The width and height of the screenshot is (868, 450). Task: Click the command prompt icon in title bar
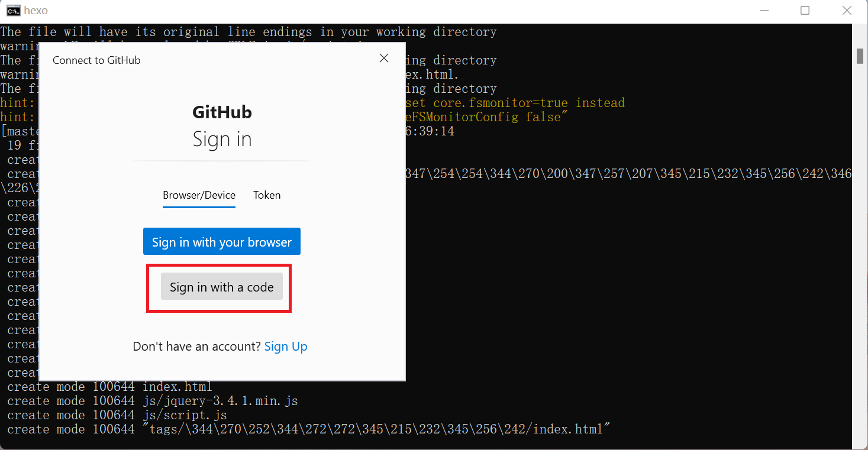coord(13,11)
